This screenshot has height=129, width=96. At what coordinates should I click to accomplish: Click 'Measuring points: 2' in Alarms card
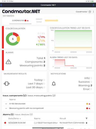(32, 66)
